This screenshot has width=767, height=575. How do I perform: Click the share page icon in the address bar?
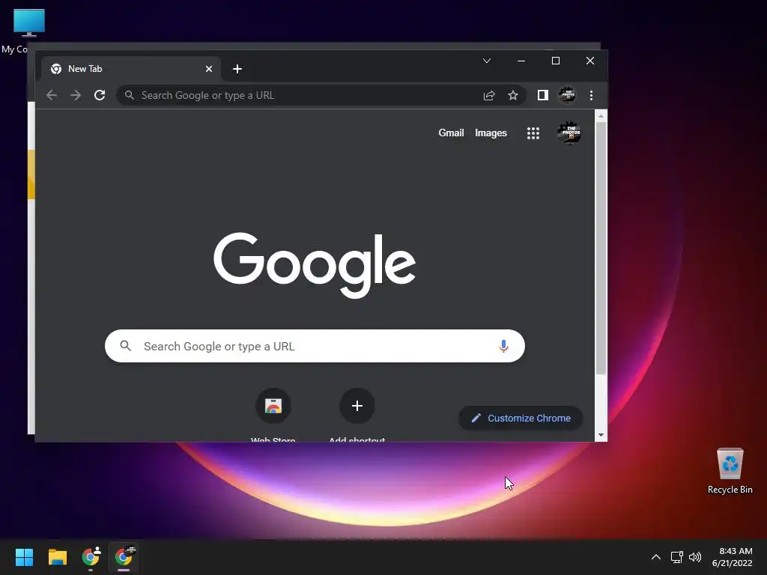coord(489,95)
